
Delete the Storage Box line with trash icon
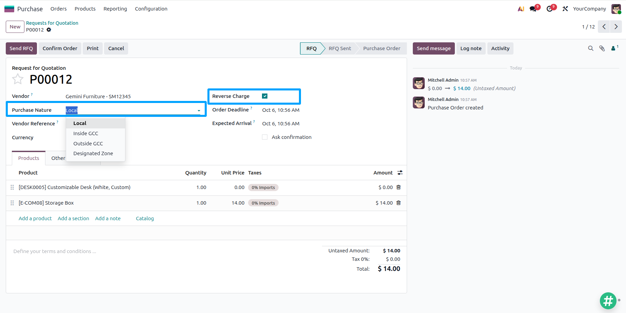[399, 203]
